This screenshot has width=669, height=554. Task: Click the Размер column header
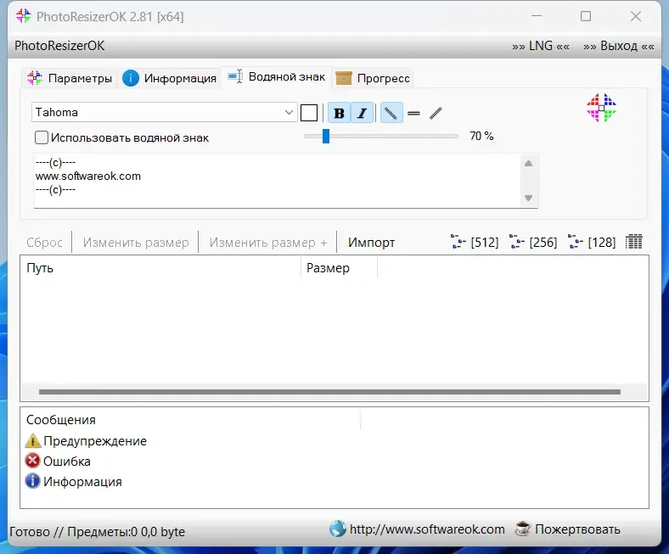(x=340, y=268)
